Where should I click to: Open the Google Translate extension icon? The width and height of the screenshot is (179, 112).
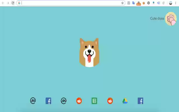[134, 3]
